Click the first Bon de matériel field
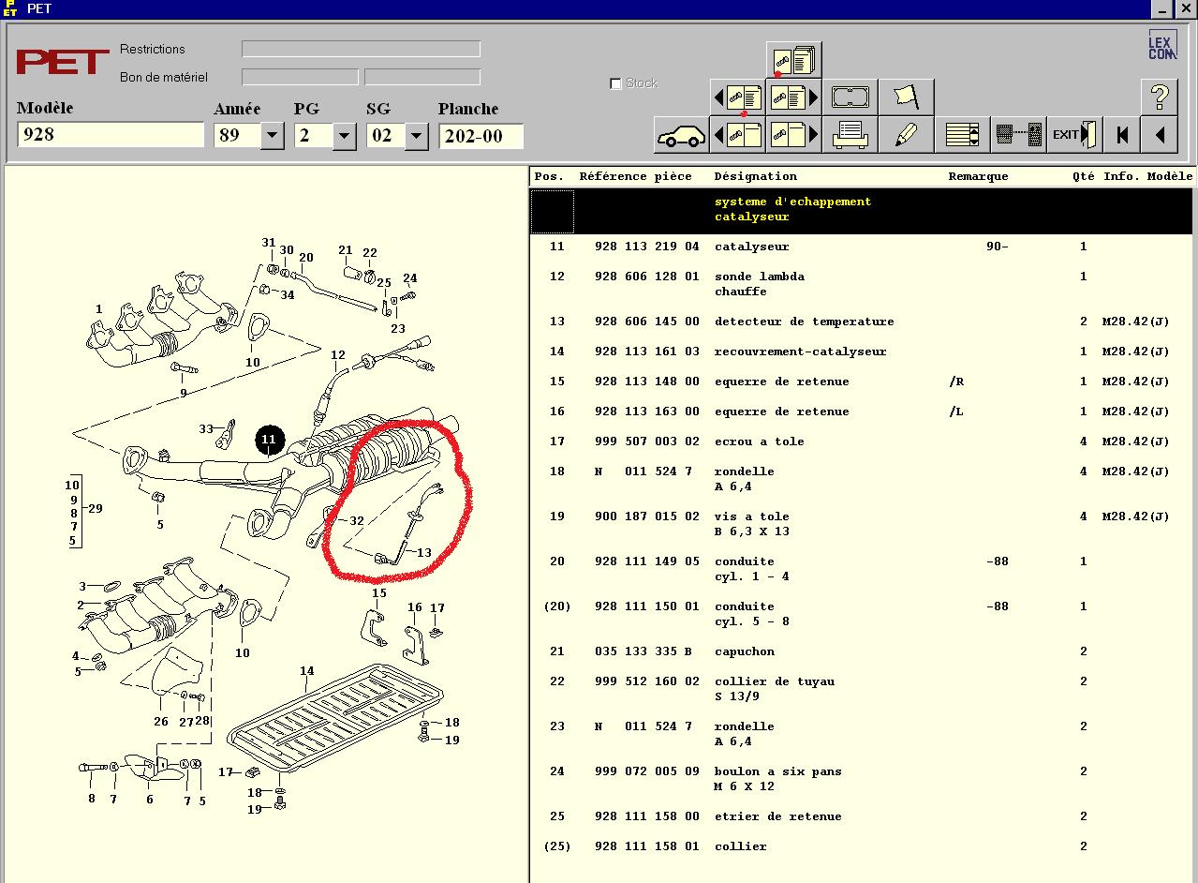 [300, 77]
